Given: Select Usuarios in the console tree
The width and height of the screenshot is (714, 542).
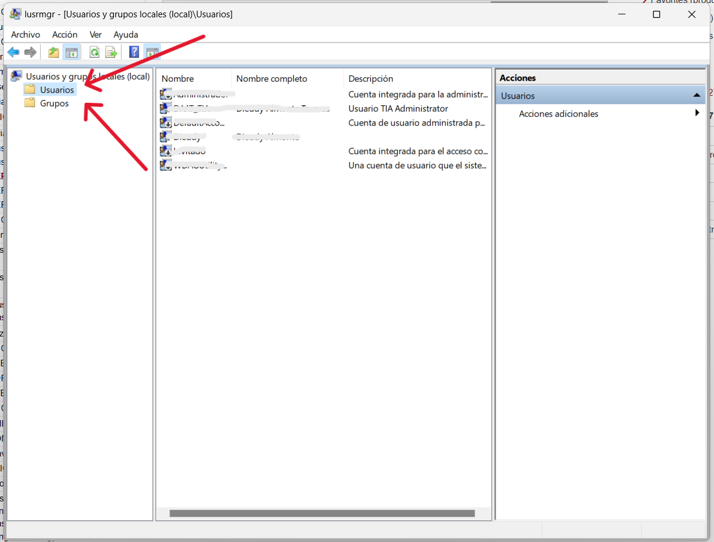Looking at the screenshot, I should (x=57, y=90).
